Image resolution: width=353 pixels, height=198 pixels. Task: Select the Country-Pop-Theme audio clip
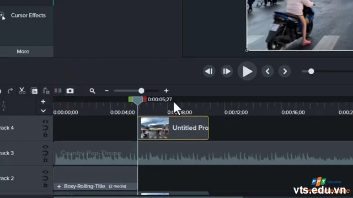[203, 153]
